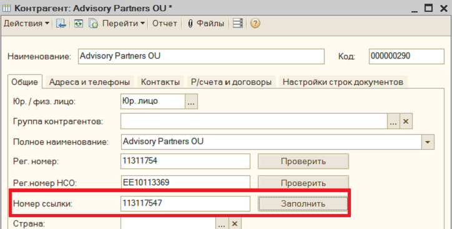This screenshot has width=452, height=229.
Task: Click the Юр. / физ. лицо value field
Action: [152, 101]
